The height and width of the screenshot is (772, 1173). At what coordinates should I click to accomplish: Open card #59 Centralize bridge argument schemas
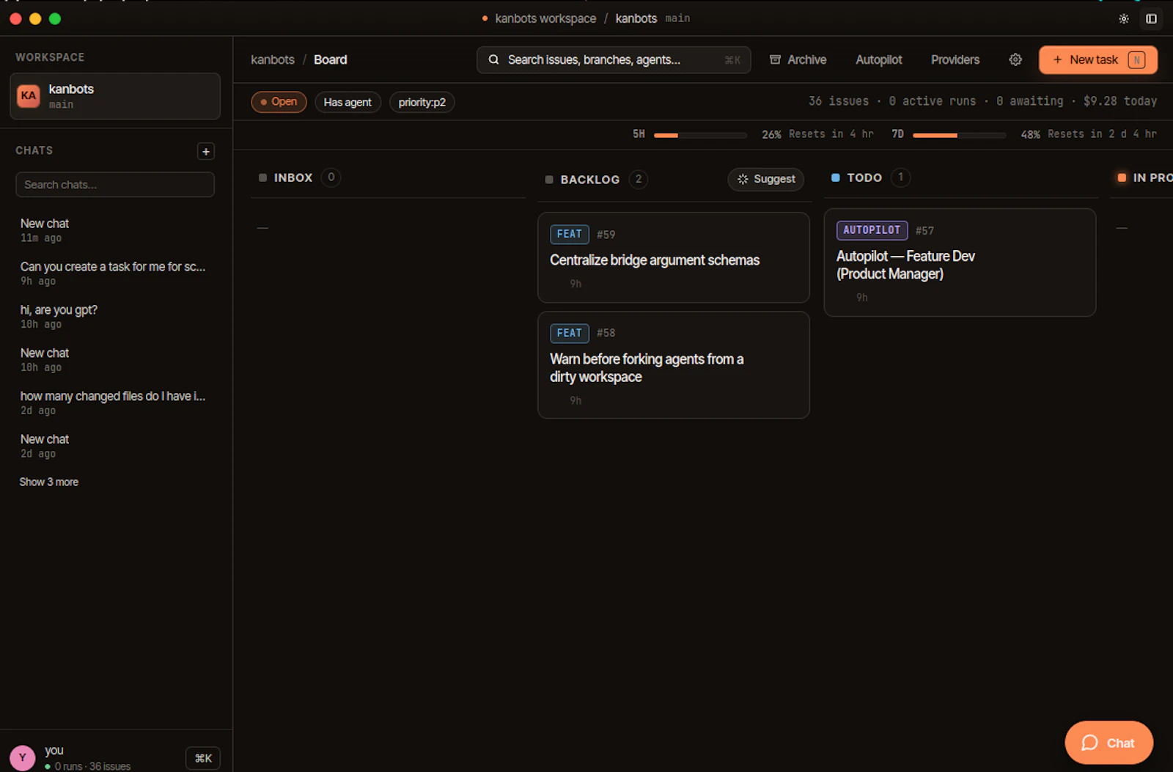pyautogui.click(x=673, y=257)
